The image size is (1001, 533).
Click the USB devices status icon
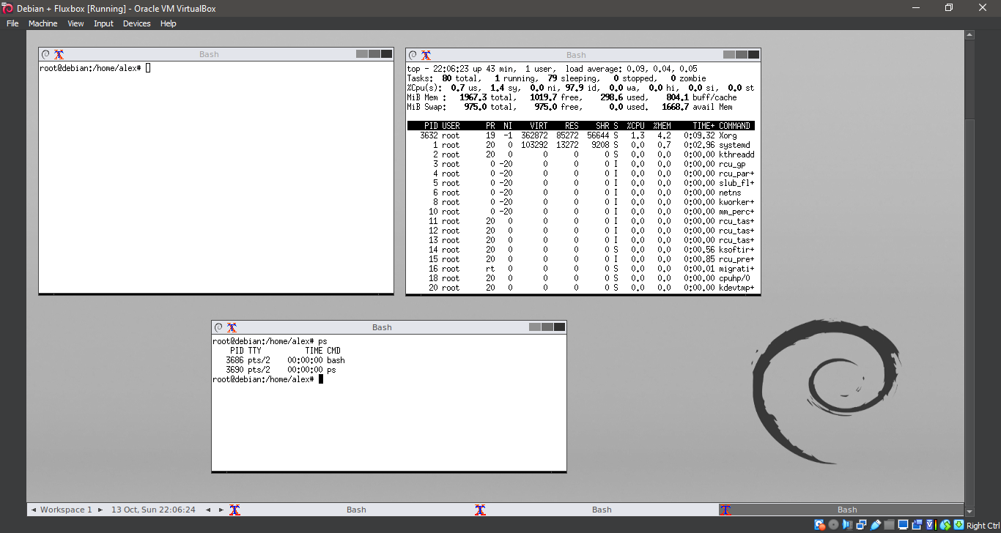[876, 524]
